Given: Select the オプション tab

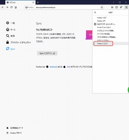Looking at the screenshot, I should tap(20, 2).
